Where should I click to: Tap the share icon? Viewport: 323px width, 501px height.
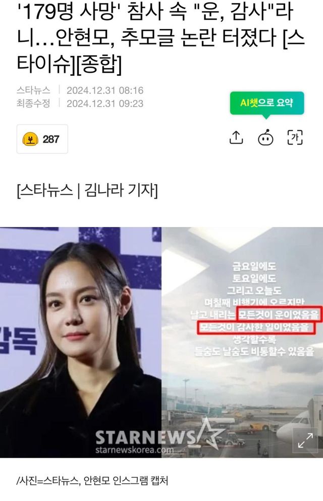point(236,138)
